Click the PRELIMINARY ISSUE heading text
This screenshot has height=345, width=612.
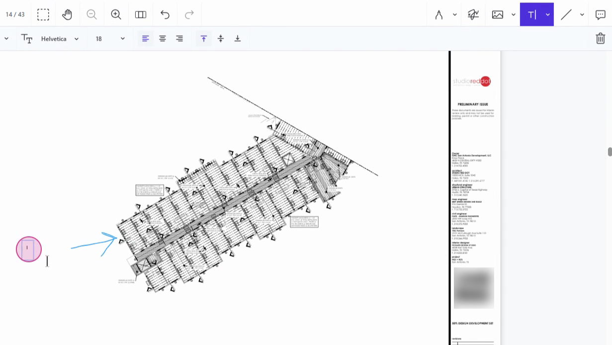coord(473,104)
